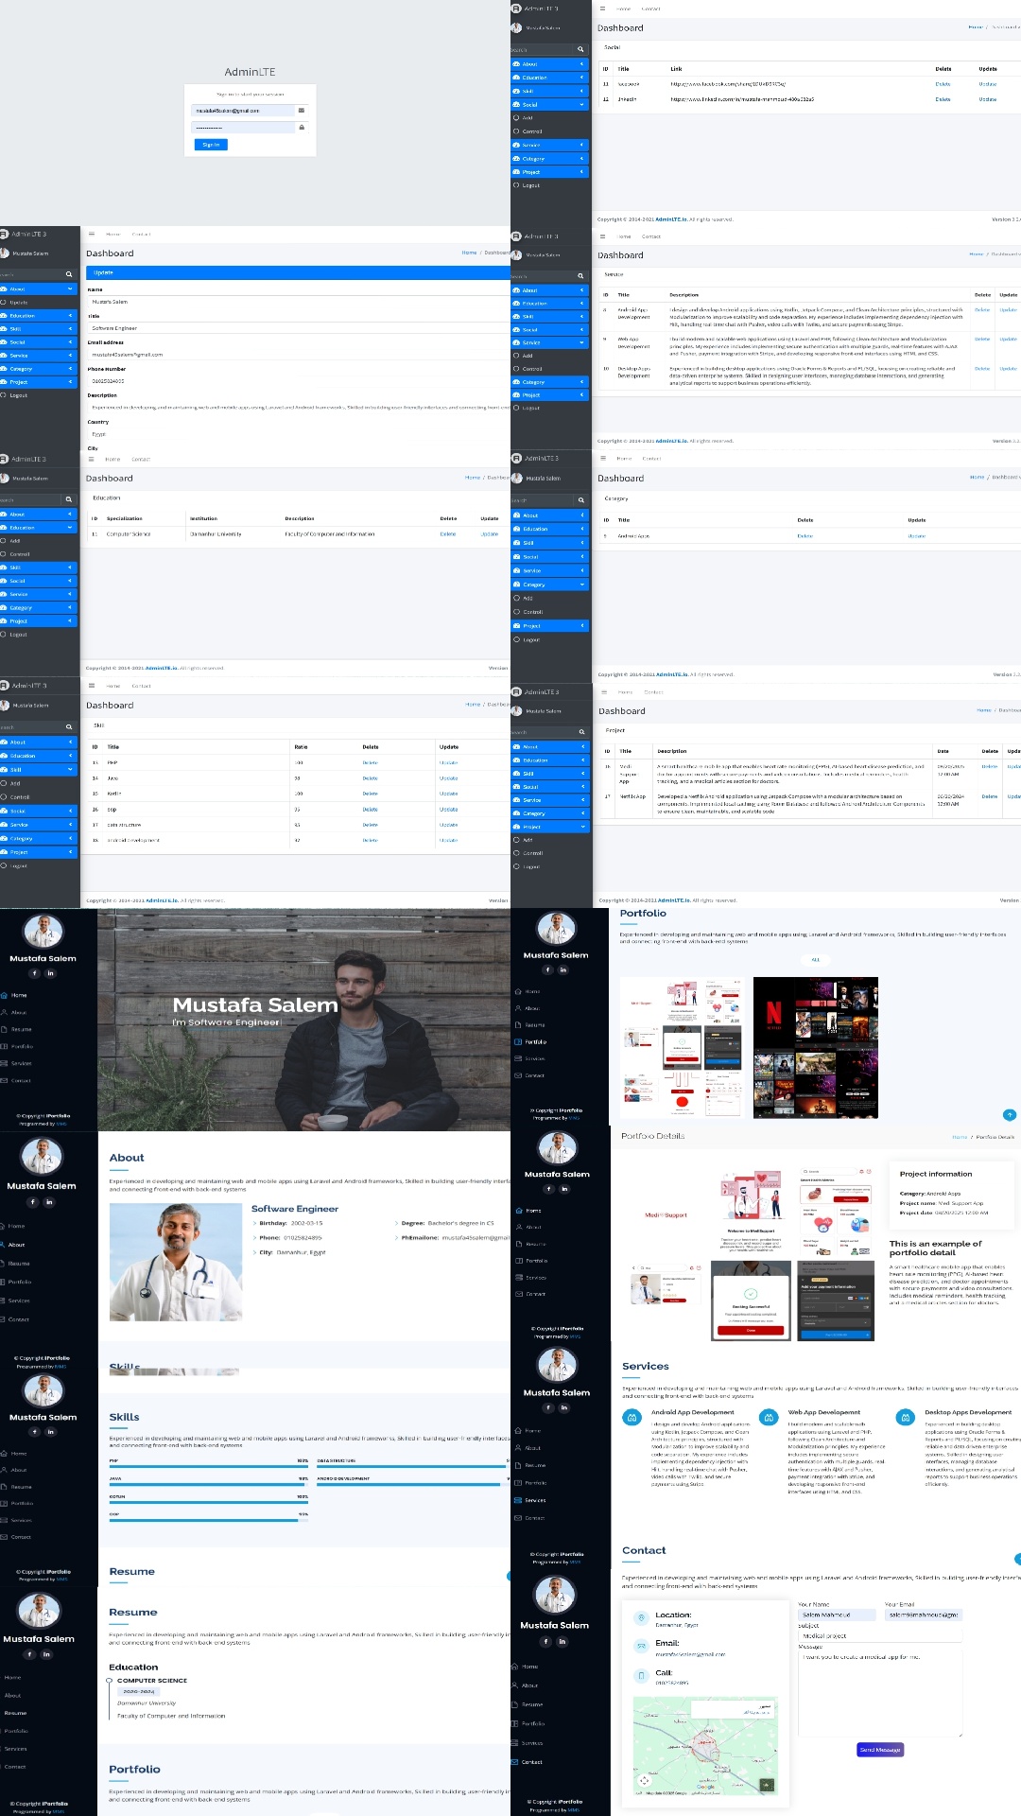Click the Update link for Computer Science education

pyautogui.click(x=489, y=534)
